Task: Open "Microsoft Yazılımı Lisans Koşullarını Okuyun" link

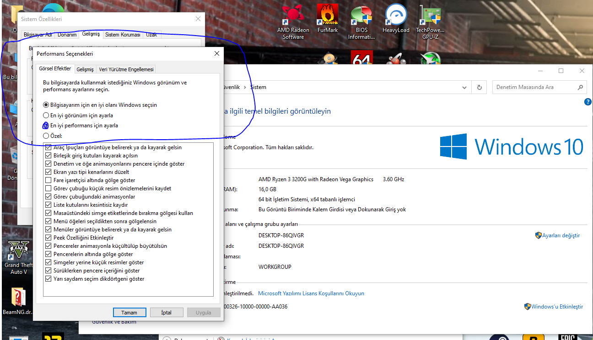Action: click(311, 293)
